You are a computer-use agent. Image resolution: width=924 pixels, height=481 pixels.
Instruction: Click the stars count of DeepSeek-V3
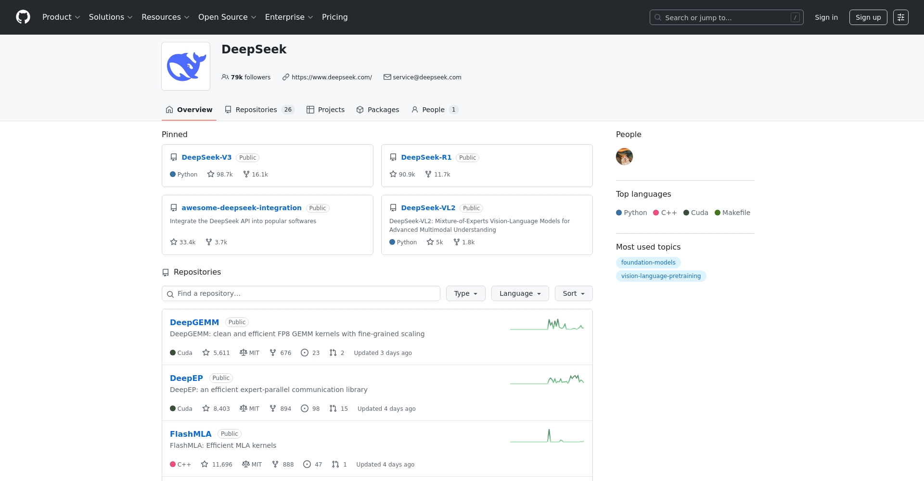pos(220,175)
